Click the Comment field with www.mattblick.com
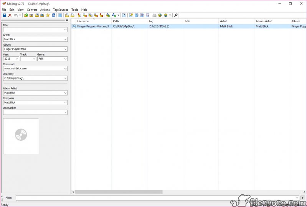The image size is (307, 207). [x=35, y=69]
